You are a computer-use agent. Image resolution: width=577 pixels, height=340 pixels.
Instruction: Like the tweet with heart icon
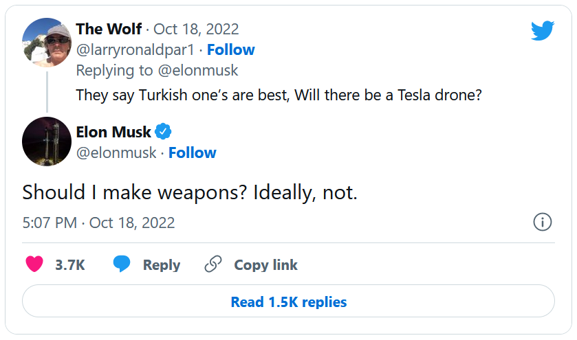(x=34, y=264)
